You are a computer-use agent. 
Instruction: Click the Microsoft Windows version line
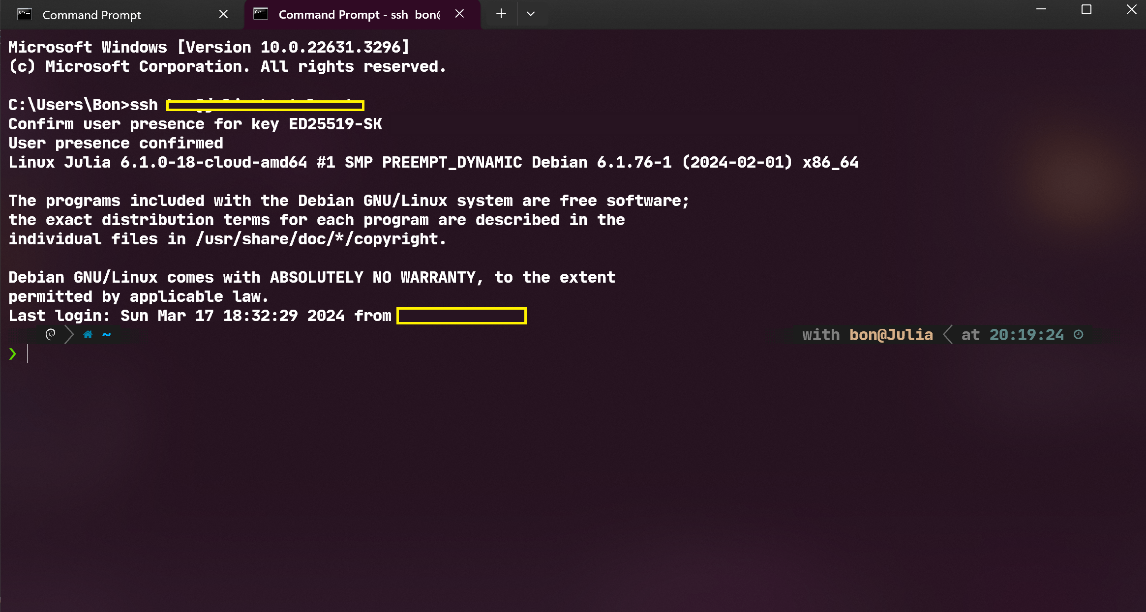209,47
